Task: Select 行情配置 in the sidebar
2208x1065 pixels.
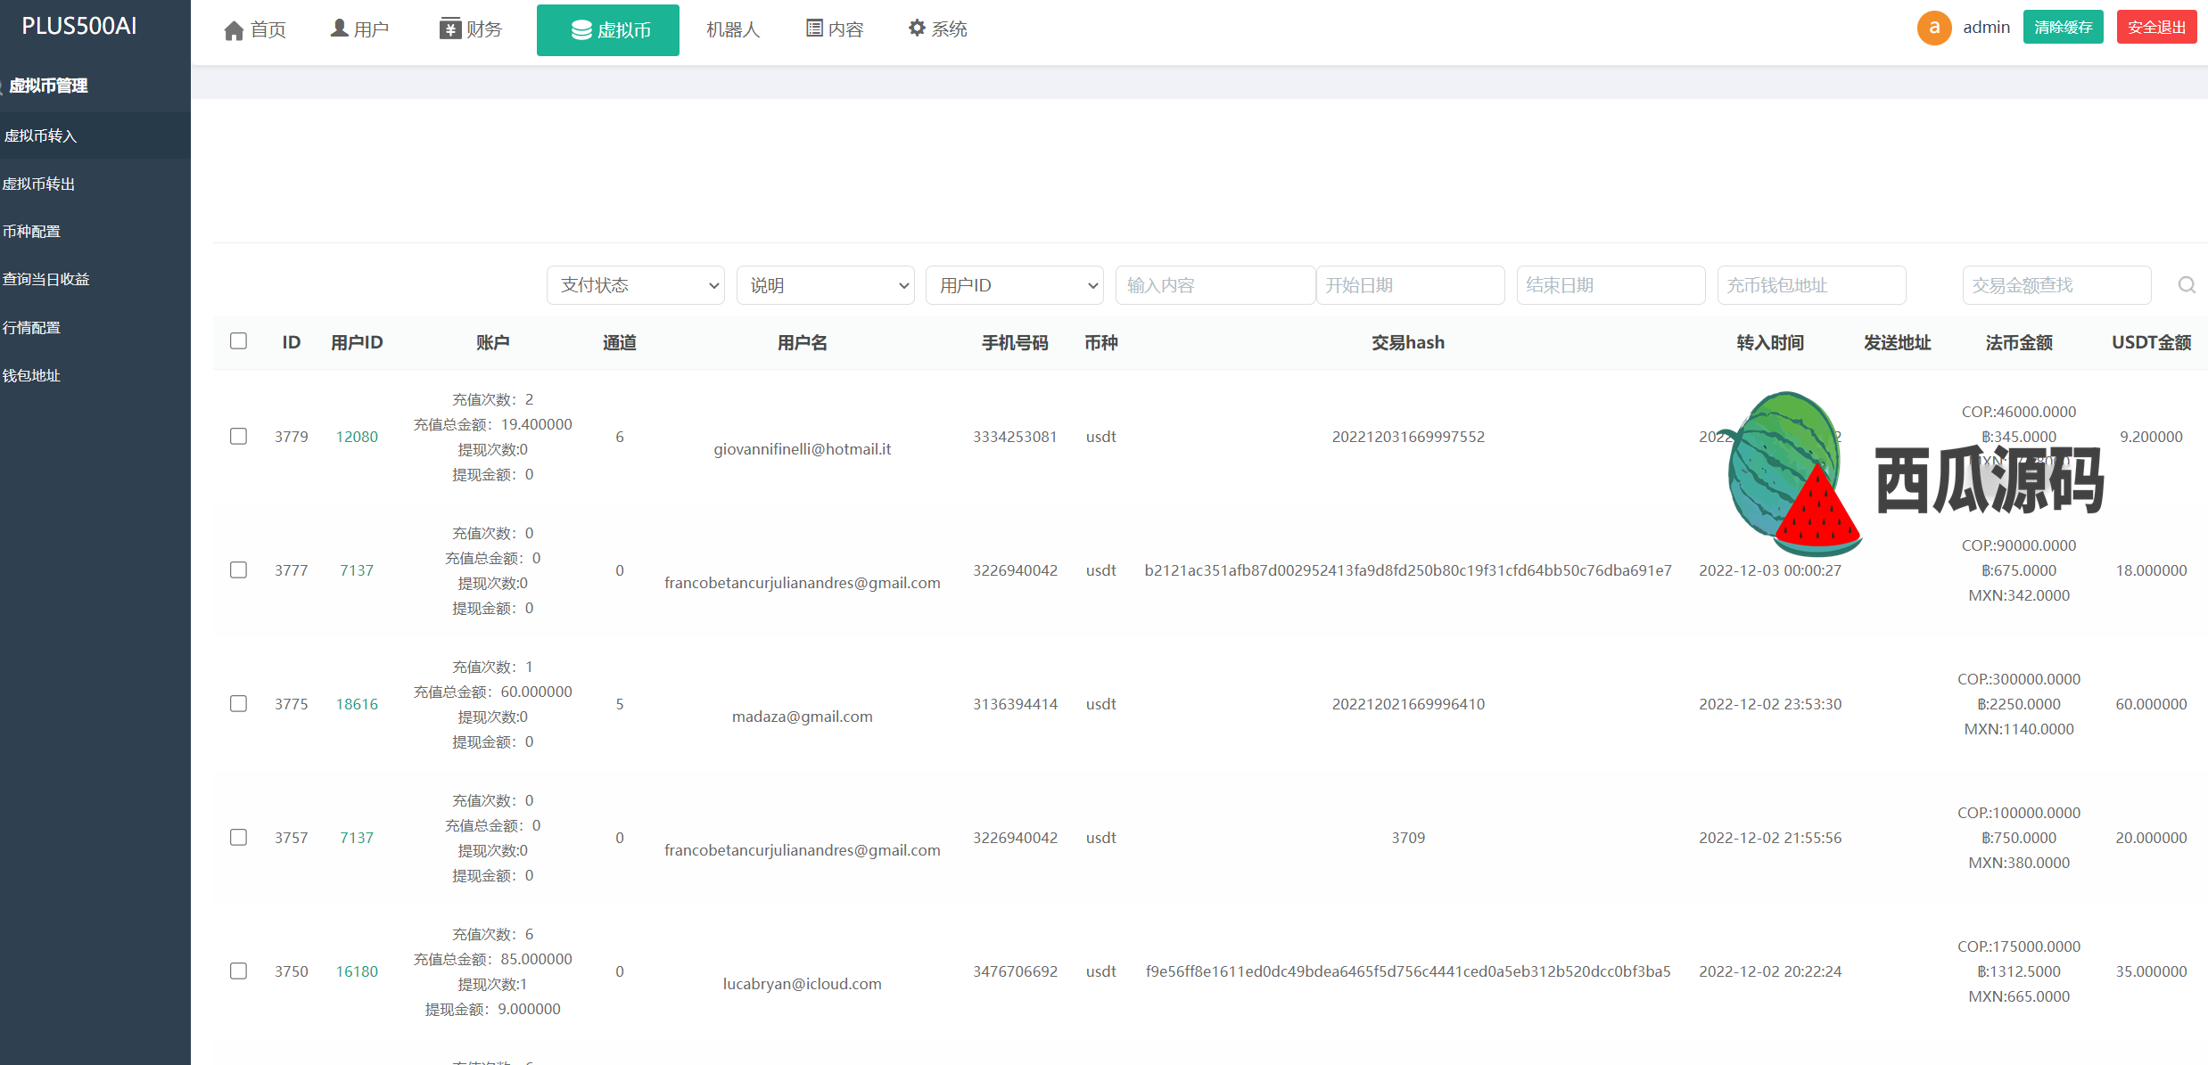Action: click(95, 327)
